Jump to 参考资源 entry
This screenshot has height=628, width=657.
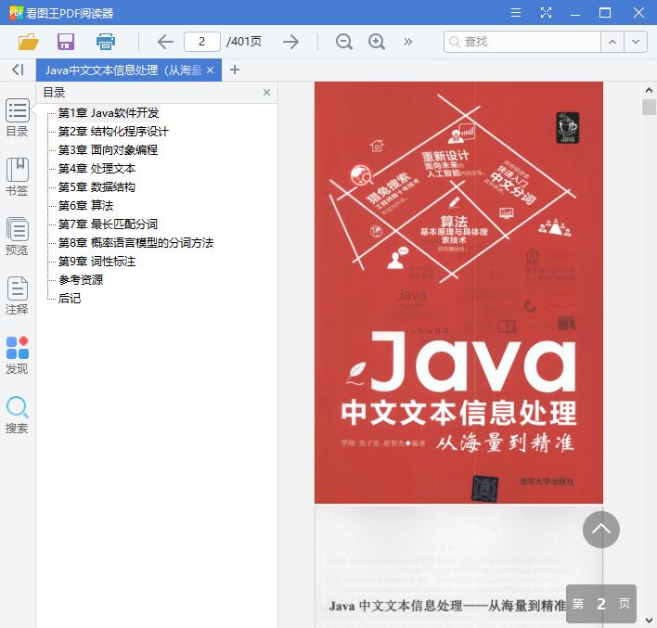tap(81, 280)
